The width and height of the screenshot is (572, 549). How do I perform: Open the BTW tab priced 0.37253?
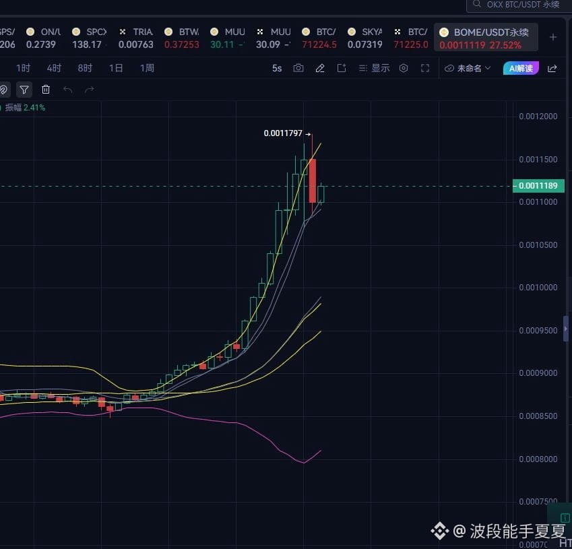click(x=182, y=38)
